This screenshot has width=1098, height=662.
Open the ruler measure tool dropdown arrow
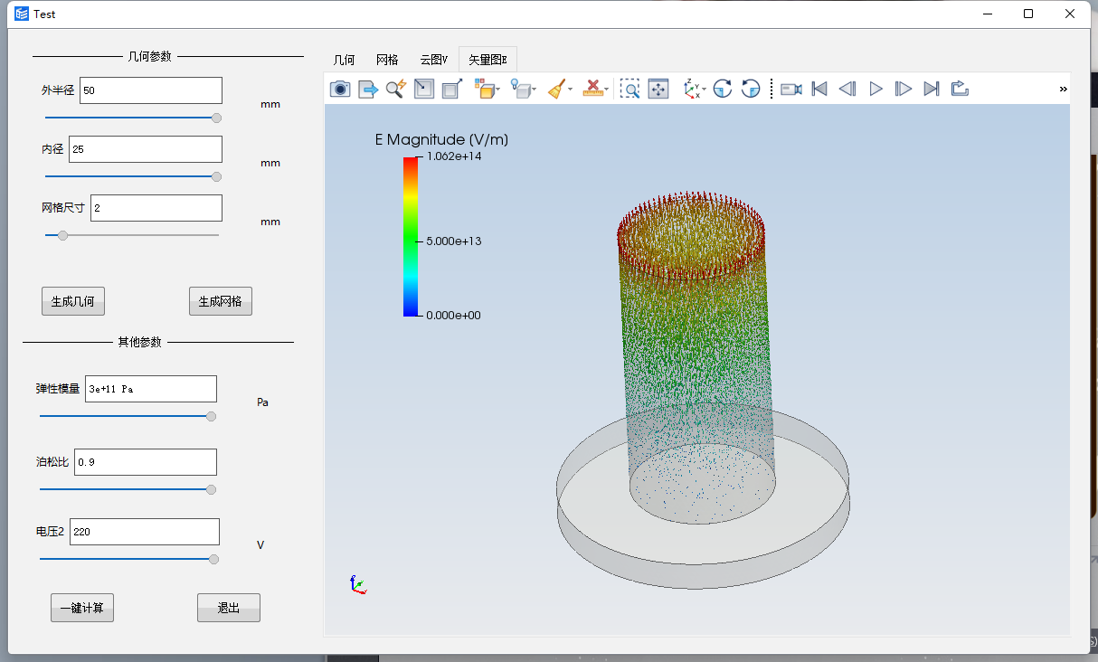(x=607, y=90)
